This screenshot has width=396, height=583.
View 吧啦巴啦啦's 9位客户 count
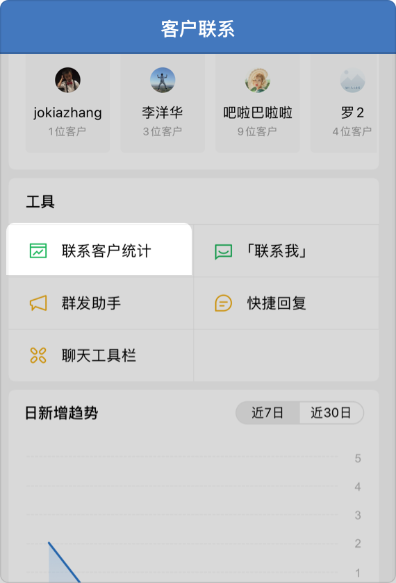coord(257,131)
